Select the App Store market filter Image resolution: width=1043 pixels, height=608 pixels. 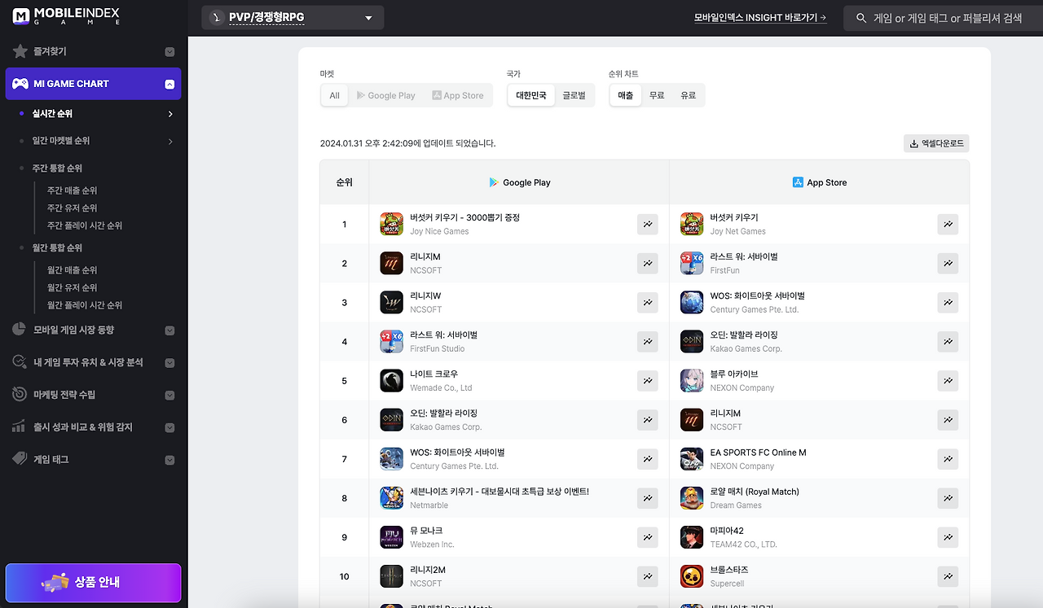click(458, 95)
